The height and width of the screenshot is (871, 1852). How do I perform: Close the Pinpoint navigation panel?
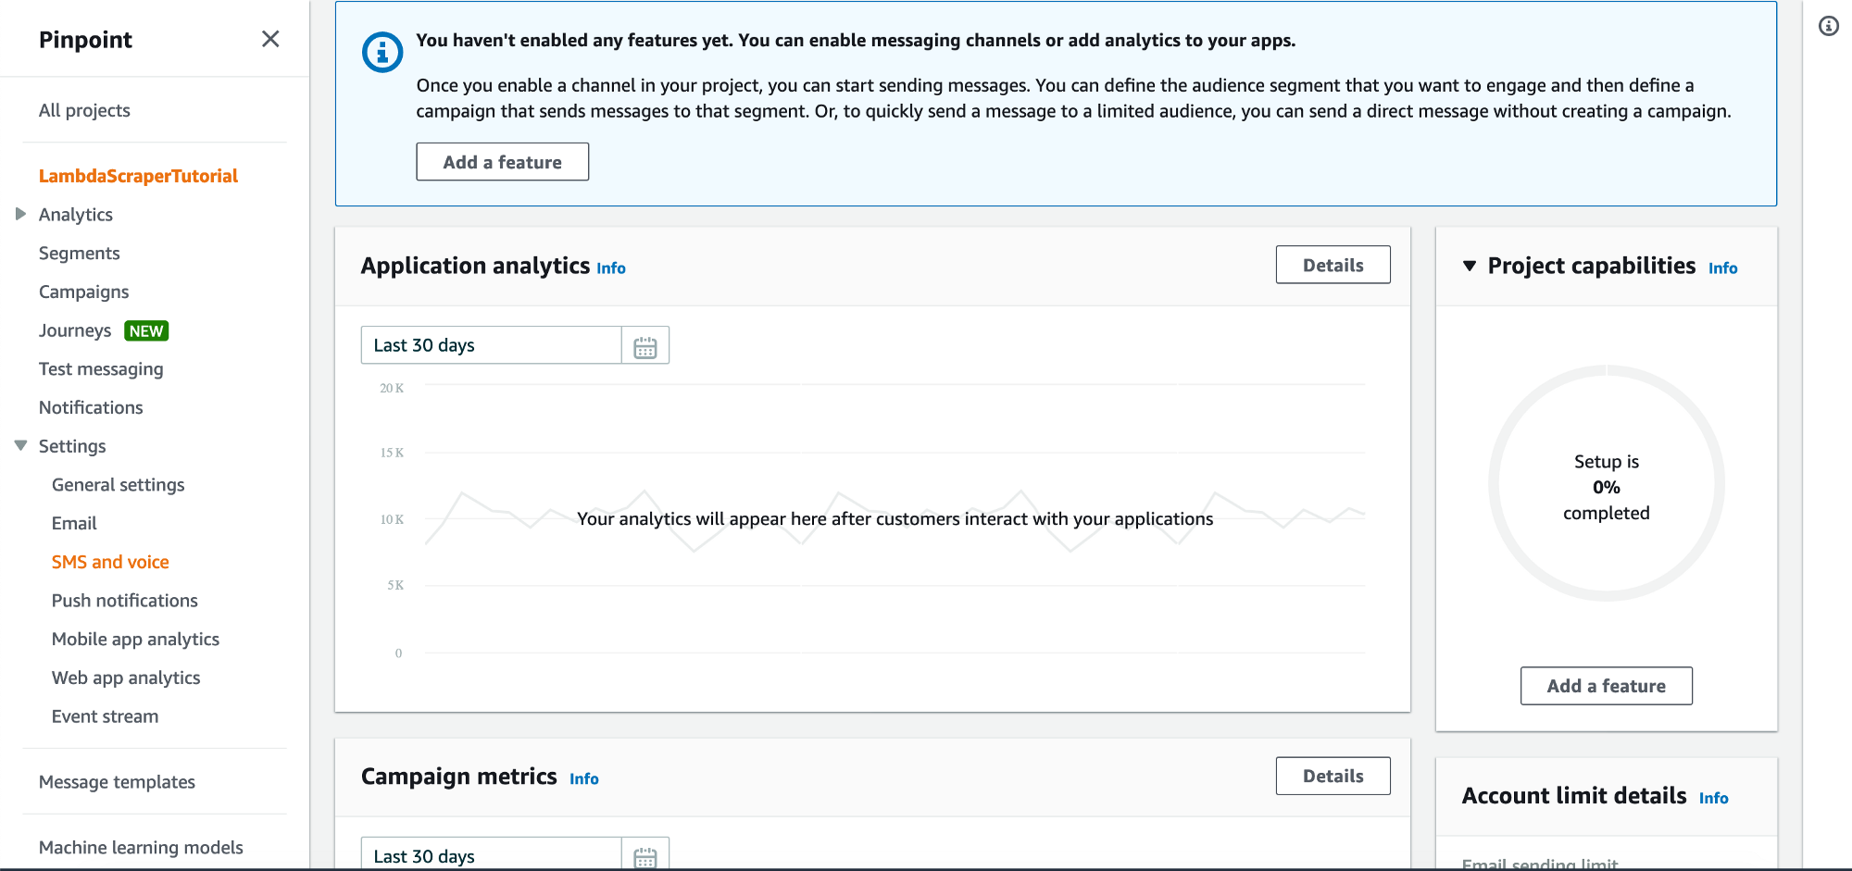click(270, 39)
